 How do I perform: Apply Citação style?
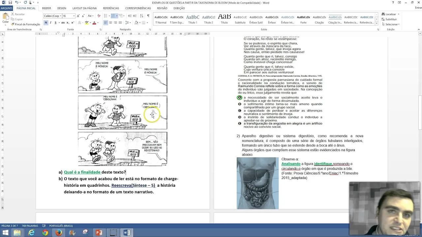(x=319, y=19)
